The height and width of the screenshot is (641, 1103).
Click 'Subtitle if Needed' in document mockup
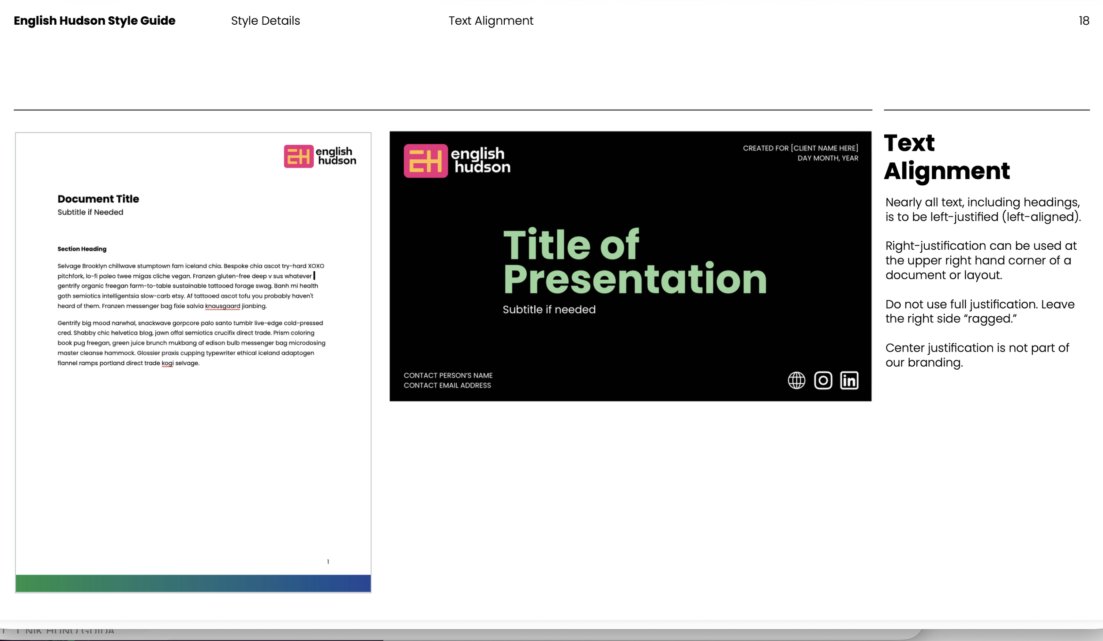click(x=90, y=212)
